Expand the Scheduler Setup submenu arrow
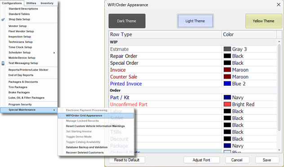The image size is (284, 167). 54,53
